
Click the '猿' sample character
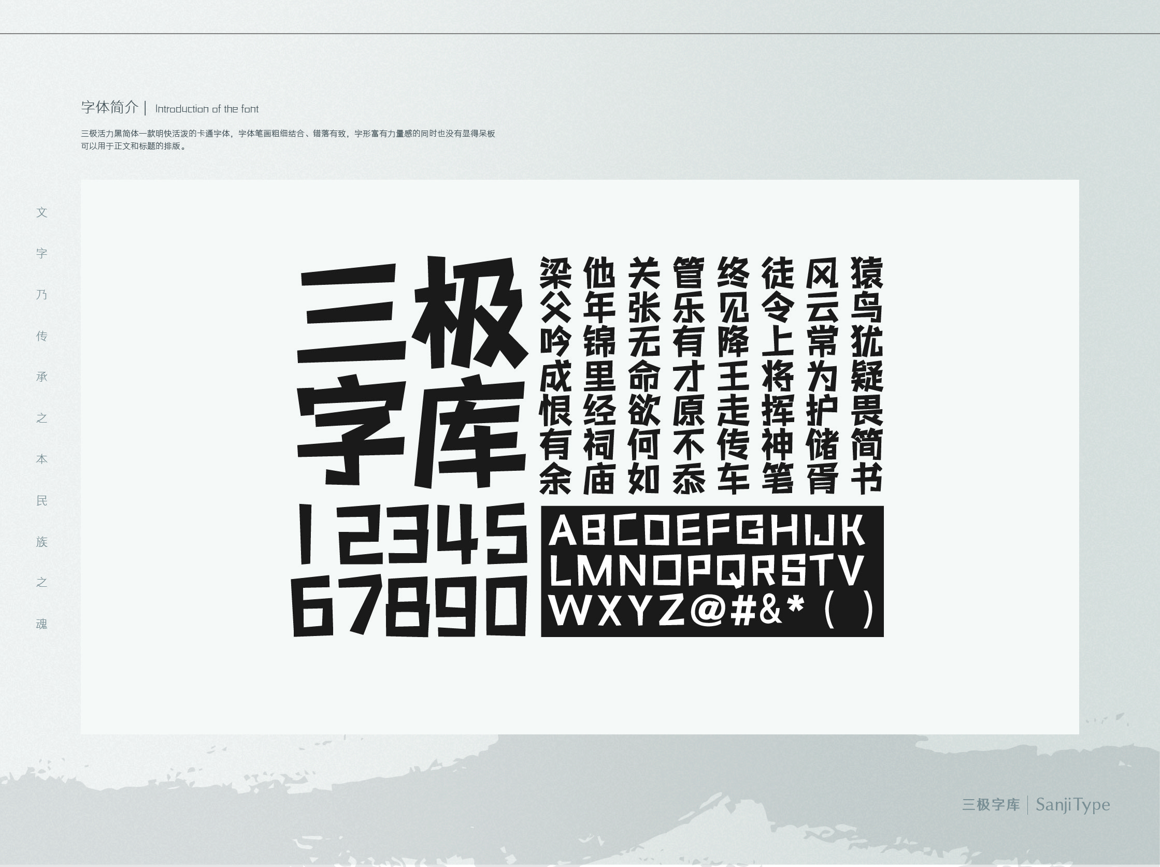pos(866,272)
